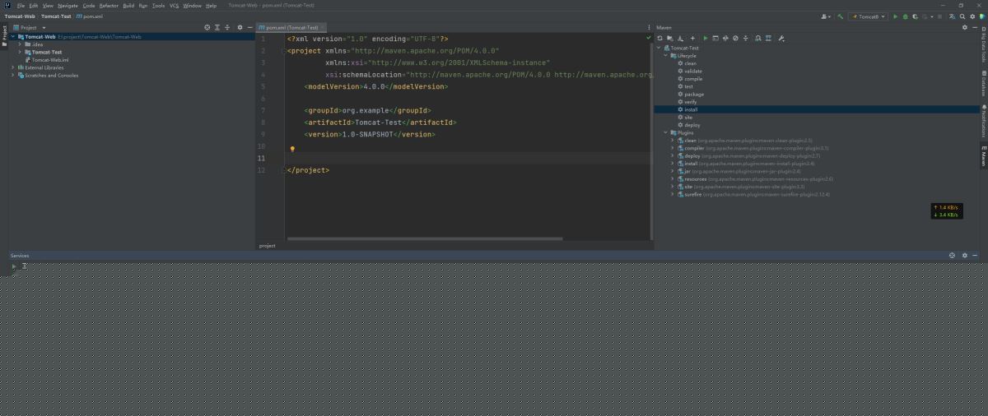Image resolution: width=988 pixels, height=416 pixels.
Task: Expand the .idea folder
Action: (x=21, y=44)
